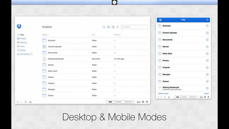Open Projects folder in desktop file list

[95, 83]
